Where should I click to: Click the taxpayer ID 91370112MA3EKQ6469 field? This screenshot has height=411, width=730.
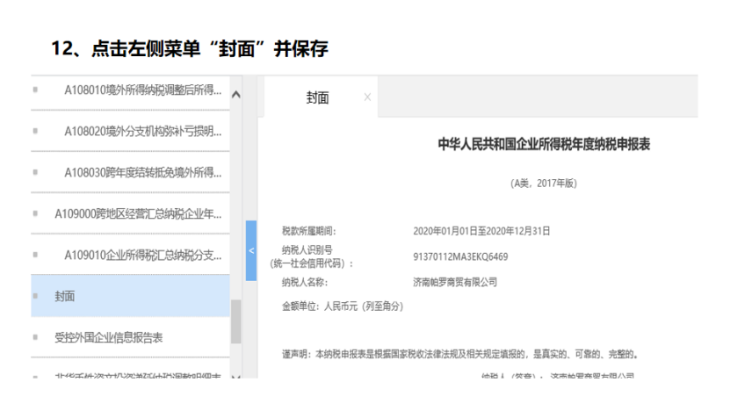click(460, 256)
